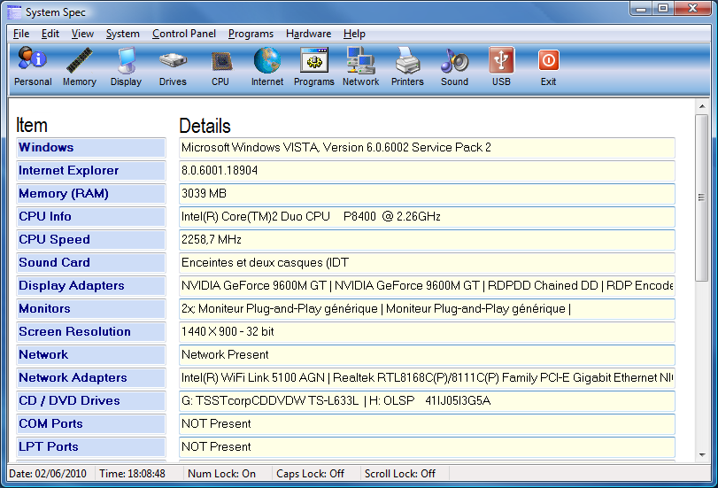Click the 2258,7 MHz details field
Image resolution: width=718 pixels, height=488 pixels.
(x=427, y=240)
